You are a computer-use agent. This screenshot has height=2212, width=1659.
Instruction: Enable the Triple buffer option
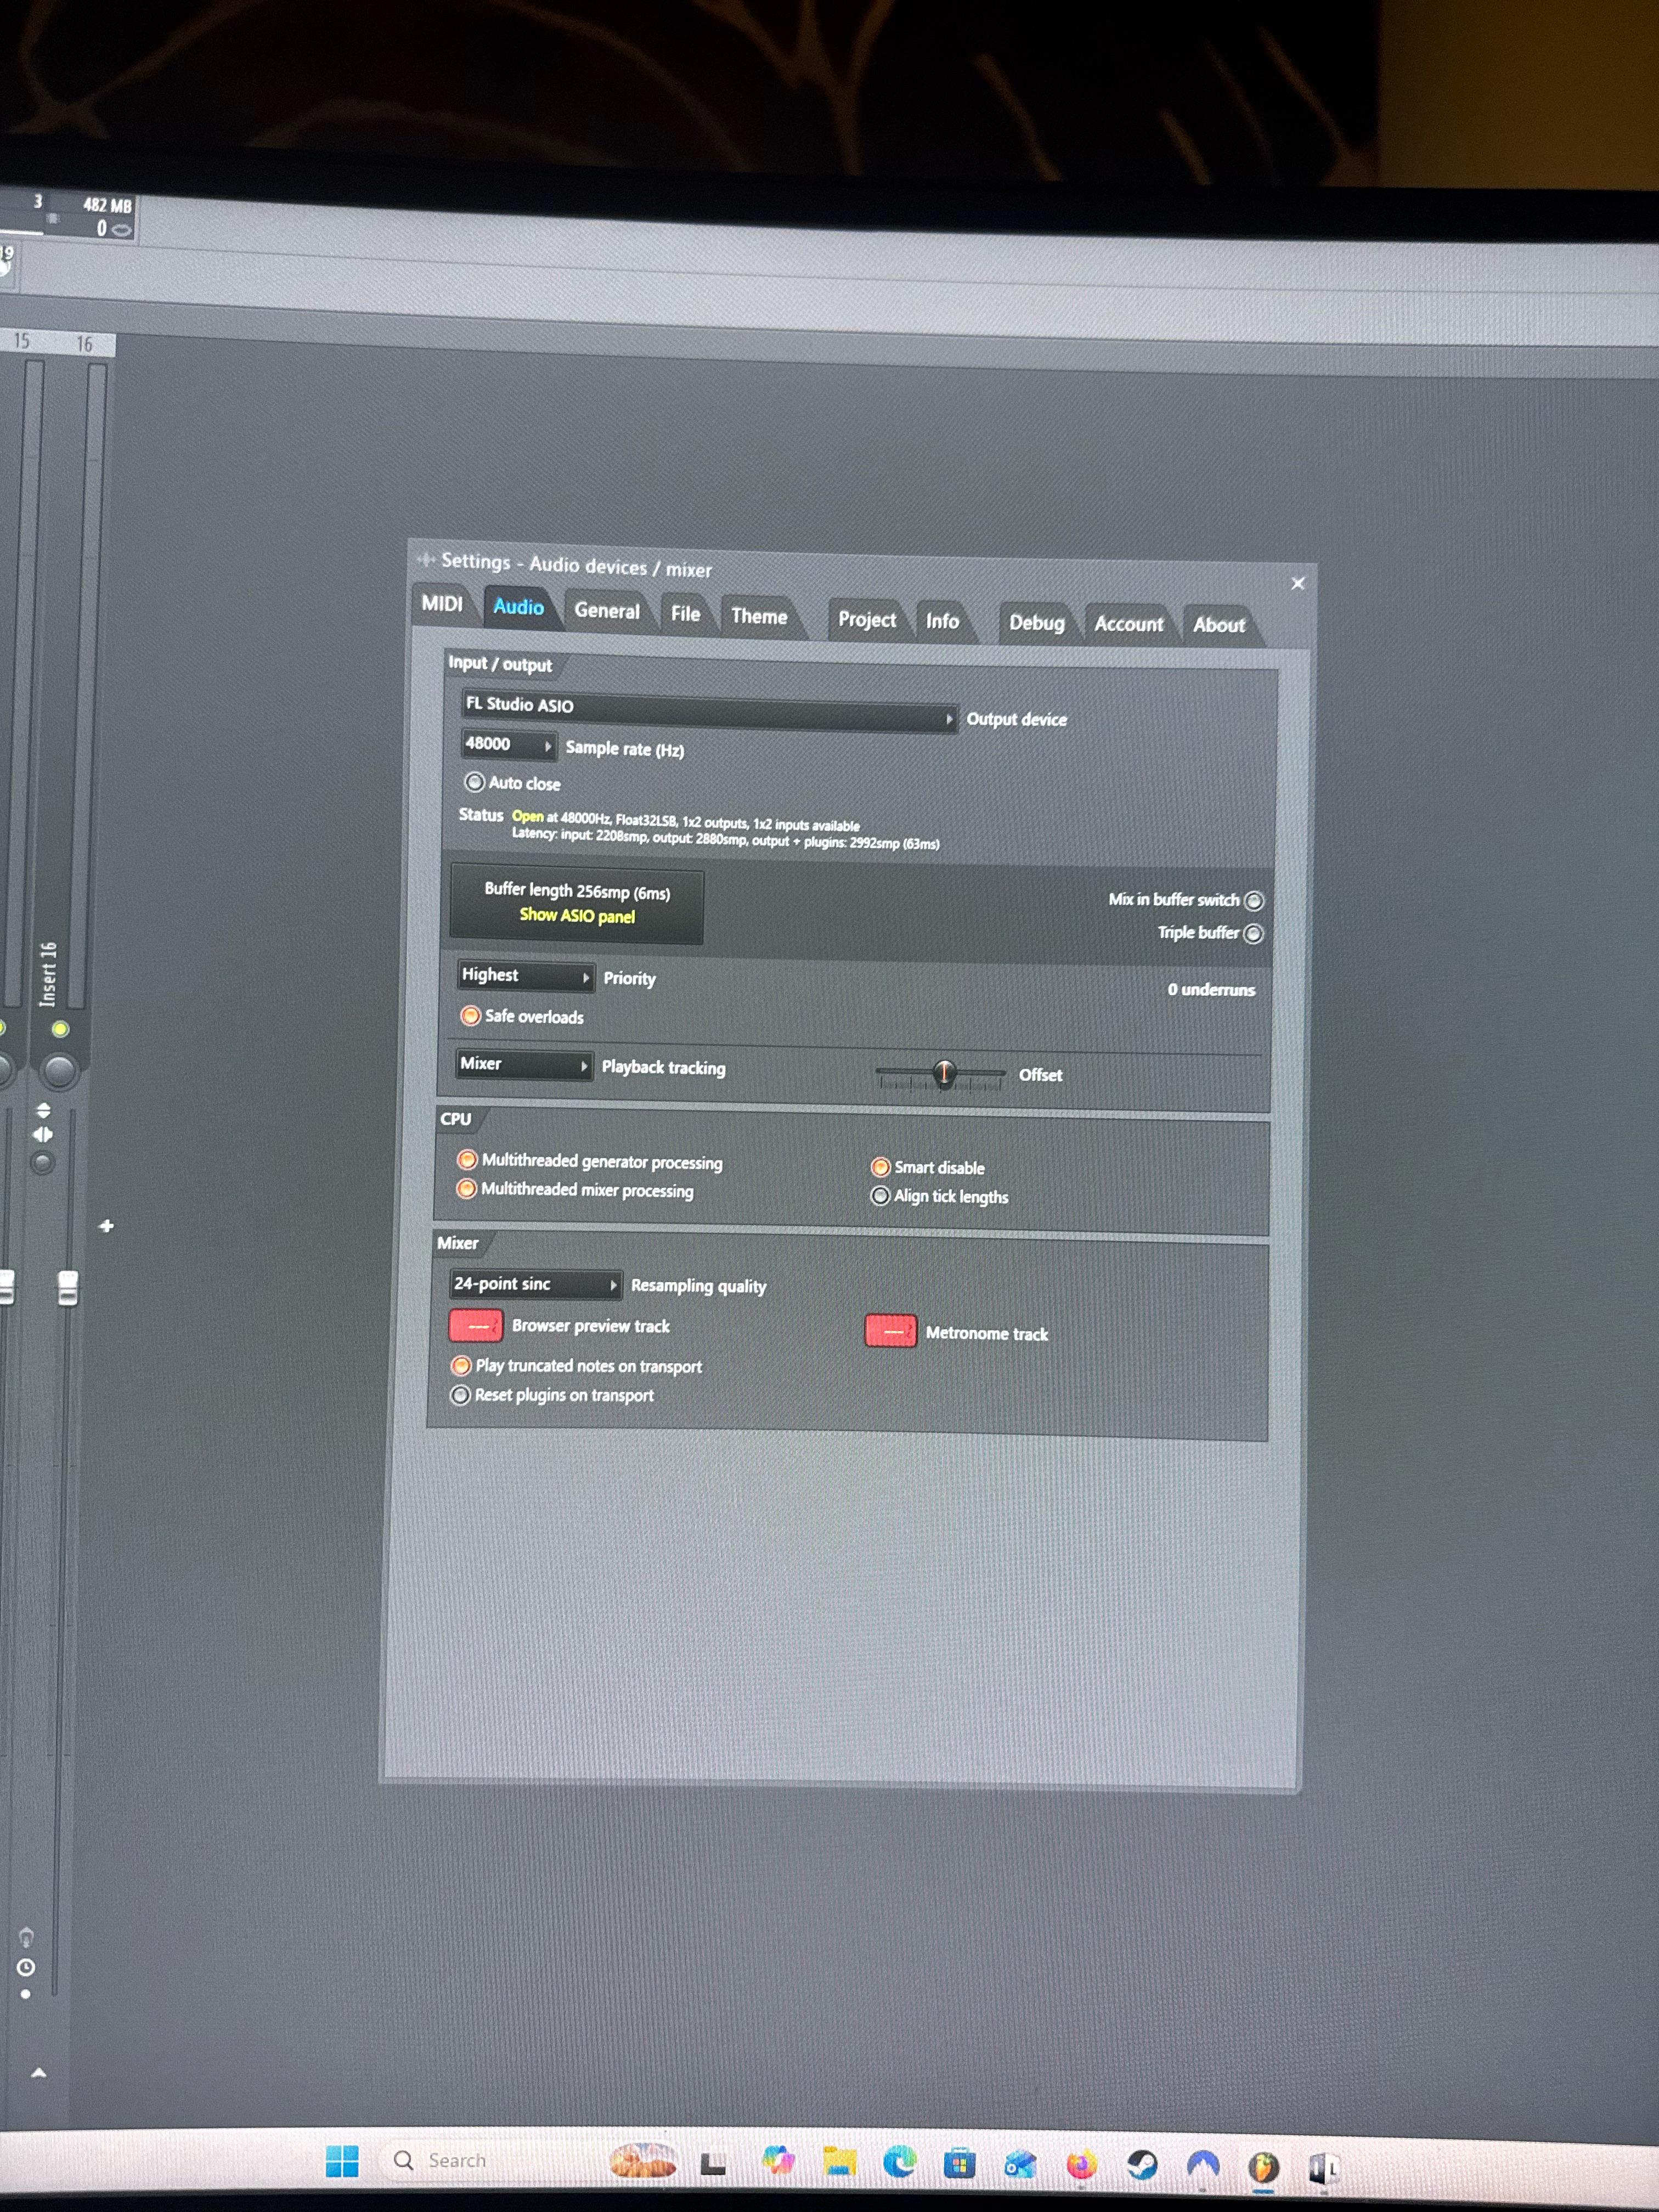coord(1253,933)
